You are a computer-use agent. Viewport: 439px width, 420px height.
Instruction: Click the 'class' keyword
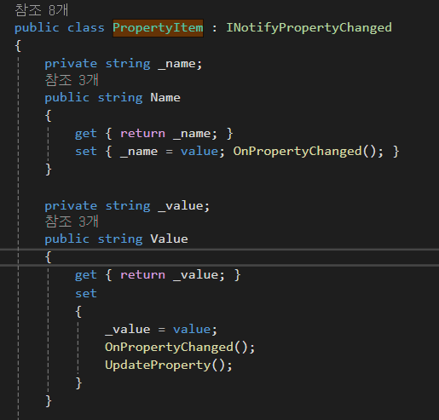pyautogui.click(x=86, y=28)
